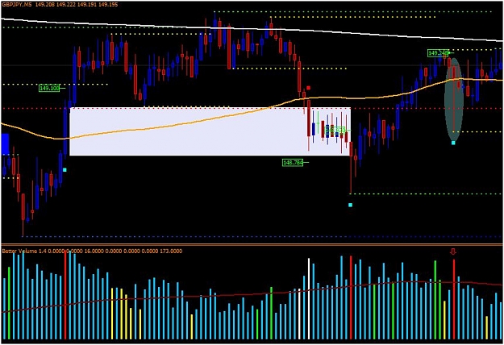
Task: Click the 149.100 green price label
Action: pos(49,88)
